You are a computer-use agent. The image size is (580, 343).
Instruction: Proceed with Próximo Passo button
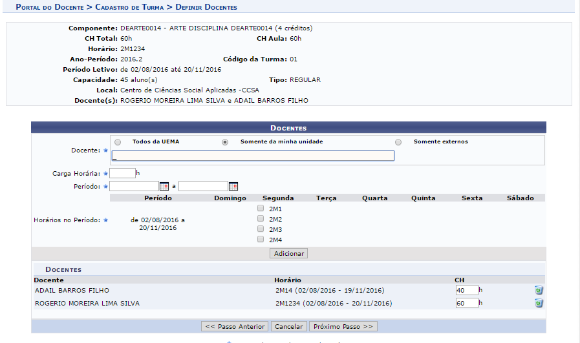coord(343,326)
